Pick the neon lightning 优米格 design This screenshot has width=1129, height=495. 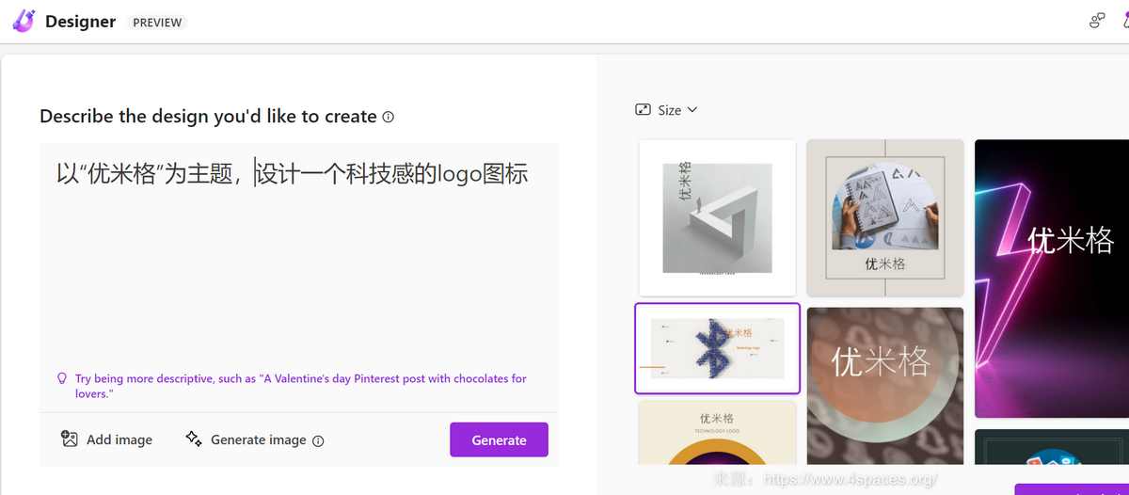1052,278
